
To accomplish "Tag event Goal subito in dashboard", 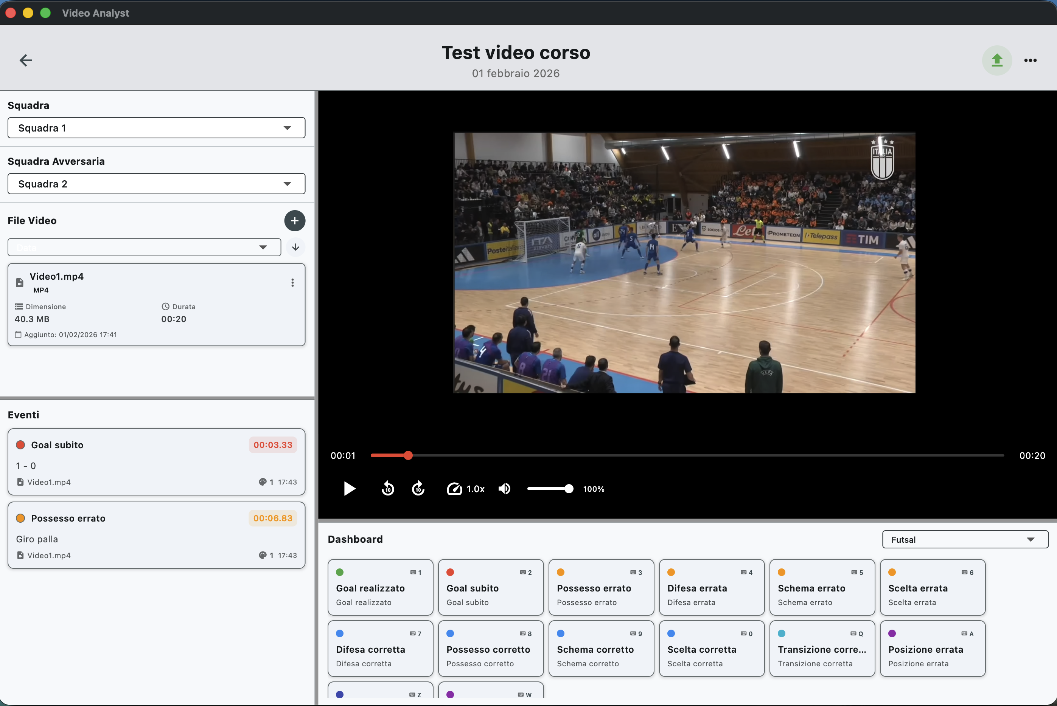I will coord(491,587).
